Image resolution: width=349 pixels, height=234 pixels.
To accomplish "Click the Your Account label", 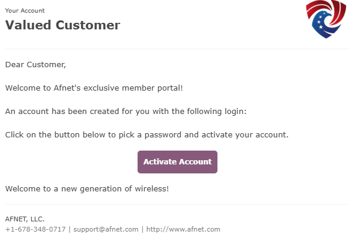I will click(x=25, y=10).
